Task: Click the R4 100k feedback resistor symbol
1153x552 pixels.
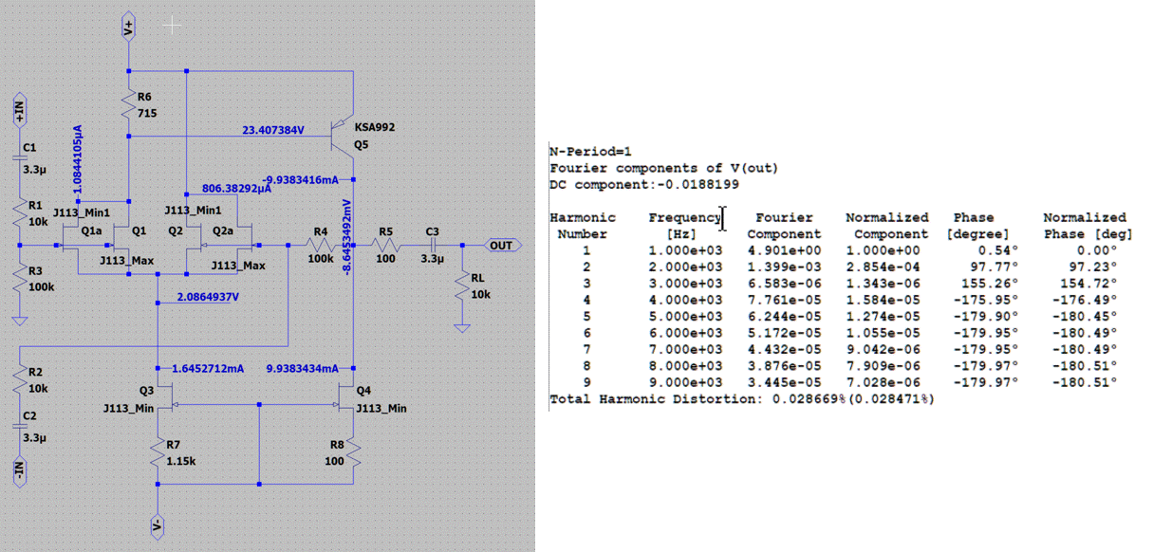Action: [x=320, y=244]
